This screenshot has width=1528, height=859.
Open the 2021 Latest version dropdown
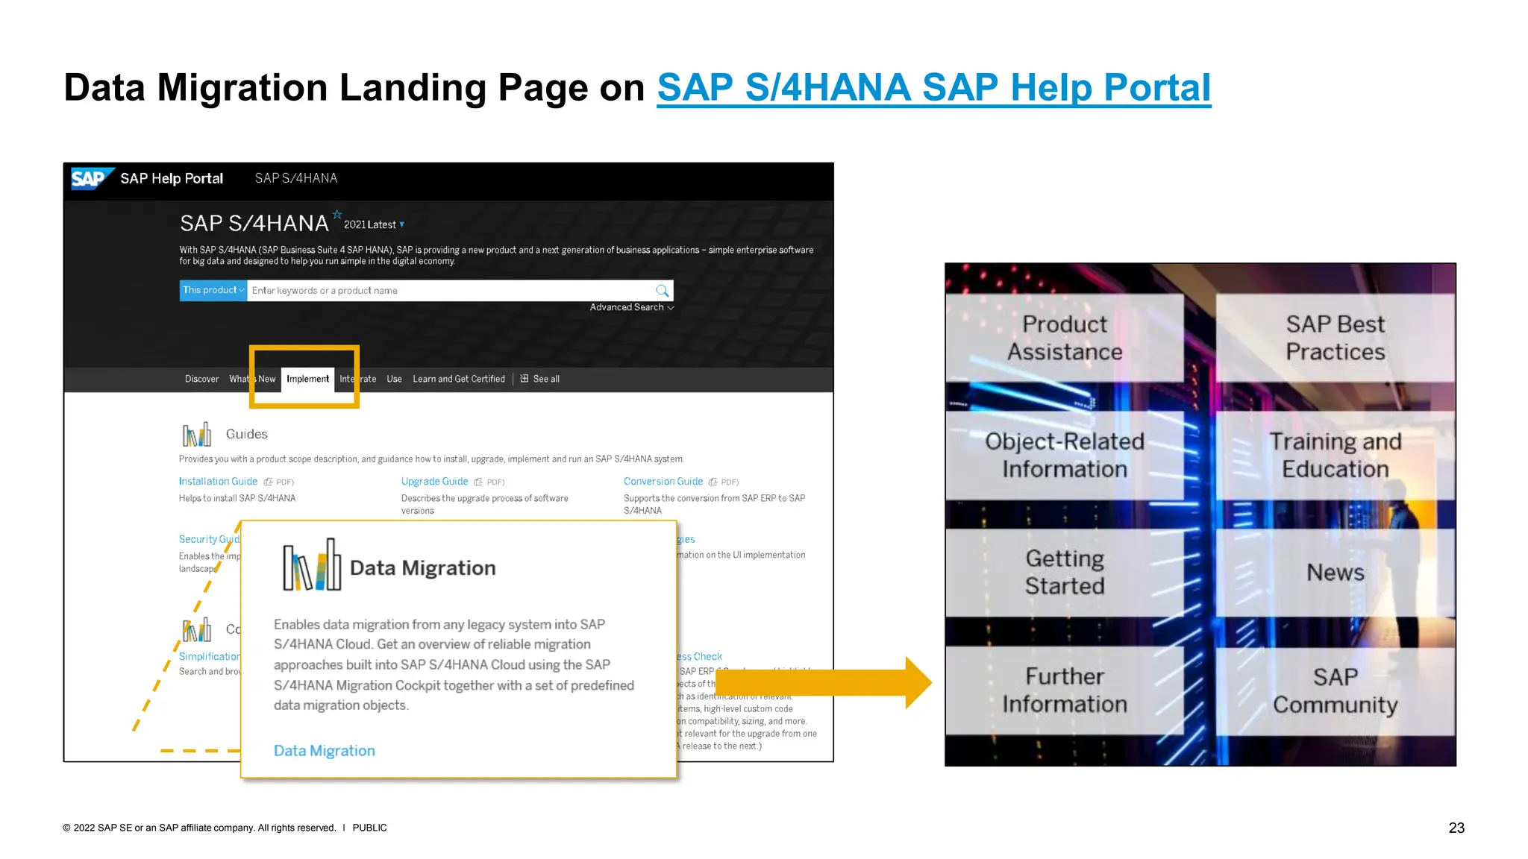[x=374, y=224]
